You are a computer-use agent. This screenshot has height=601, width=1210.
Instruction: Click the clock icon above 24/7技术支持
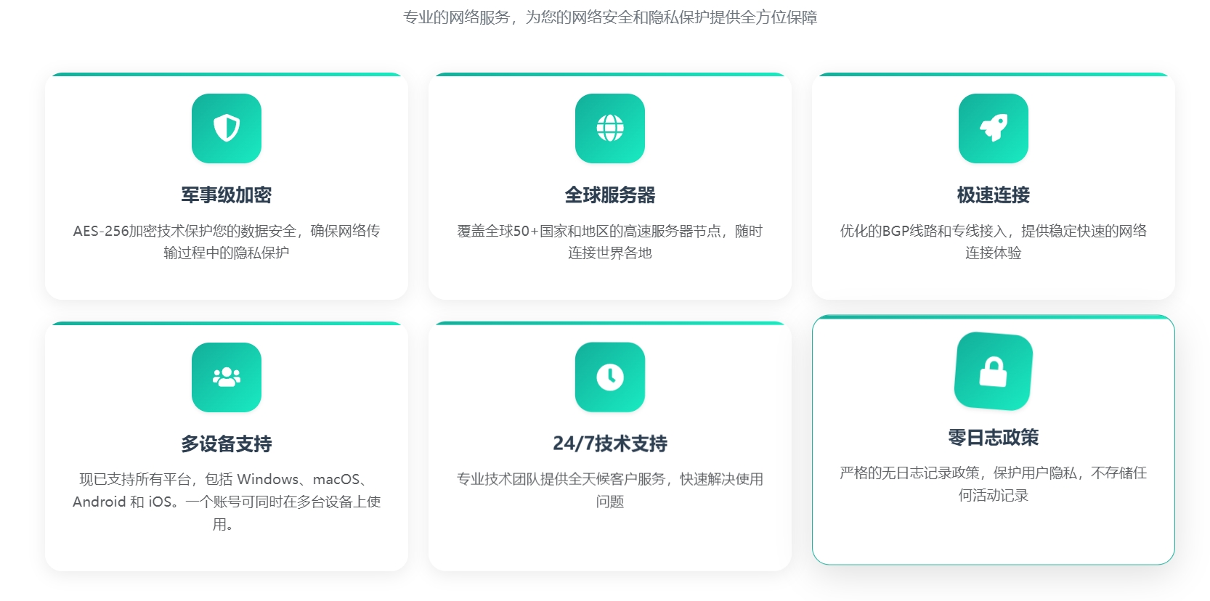tap(610, 377)
